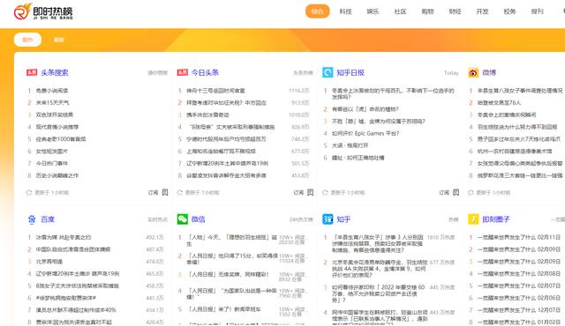Open 2022 年要交够 60 万 question in 知乎

click(x=379, y=293)
